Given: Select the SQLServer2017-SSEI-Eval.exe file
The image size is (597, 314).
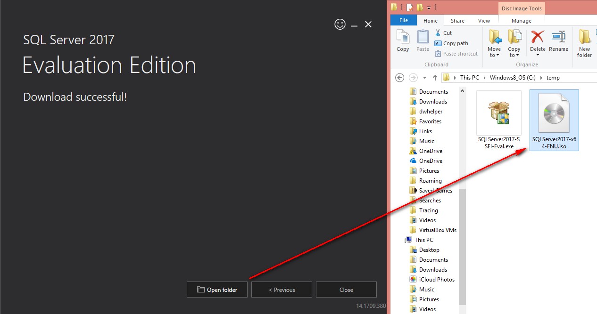Looking at the screenshot, I should coord(499,120).
